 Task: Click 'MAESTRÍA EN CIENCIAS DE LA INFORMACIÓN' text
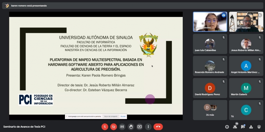coord(96,50)
